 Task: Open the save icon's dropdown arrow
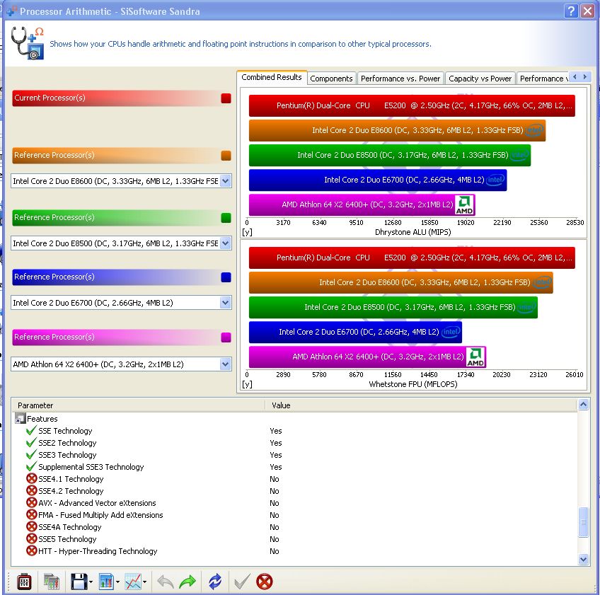tap(91, 582)
